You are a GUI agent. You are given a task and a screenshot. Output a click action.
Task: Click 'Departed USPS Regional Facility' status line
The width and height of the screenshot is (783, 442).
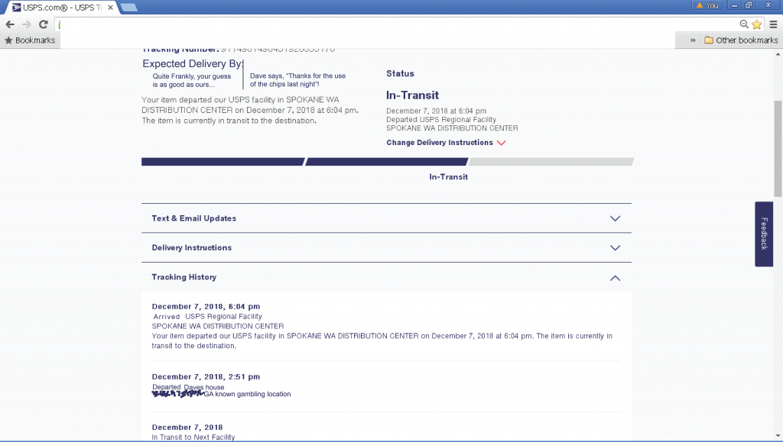tap(441, 120)
